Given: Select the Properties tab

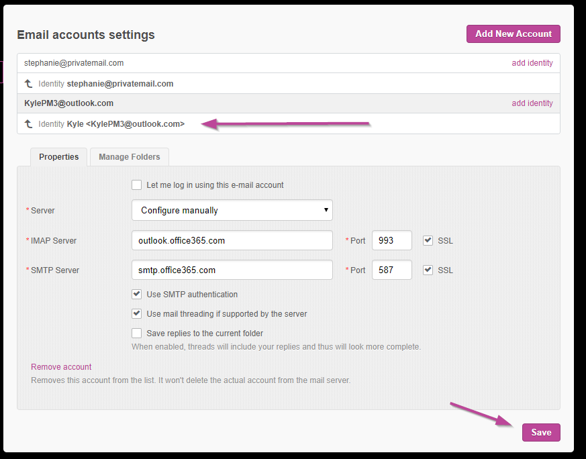Looking at the screenshot, I should click(x=58, y=157).
